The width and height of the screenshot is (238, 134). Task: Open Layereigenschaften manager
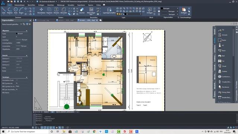(x=109, y=10)
